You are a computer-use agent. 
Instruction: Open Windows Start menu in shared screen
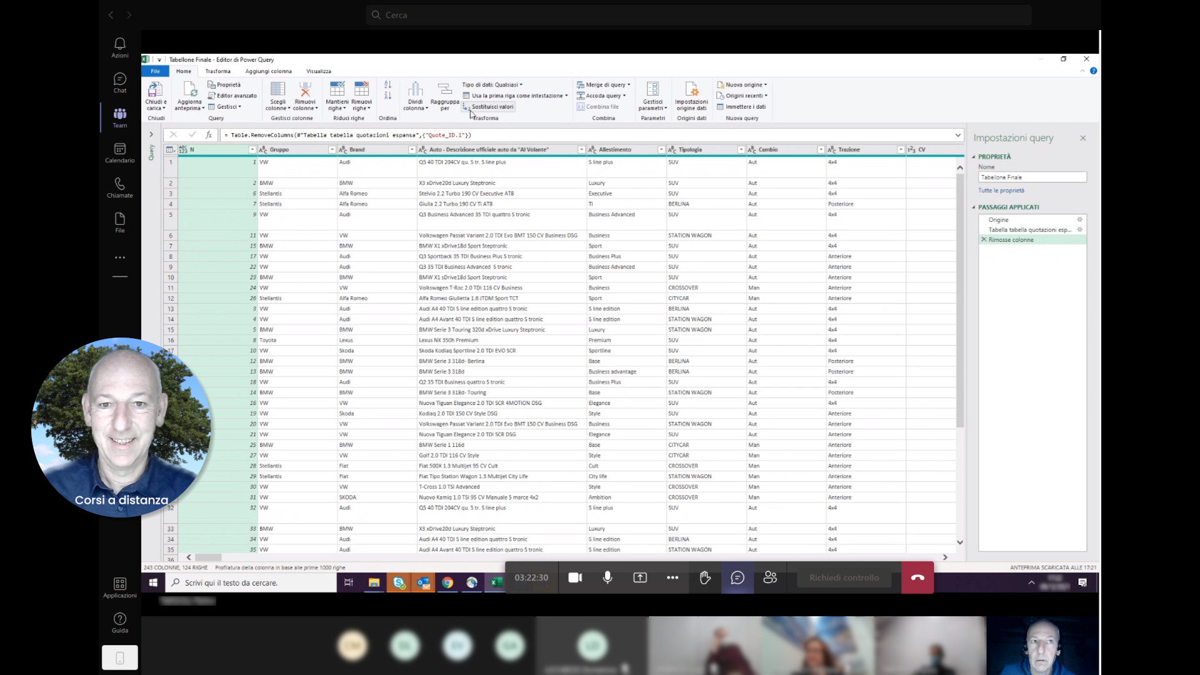pyautogui.click(x=153, y=582)
